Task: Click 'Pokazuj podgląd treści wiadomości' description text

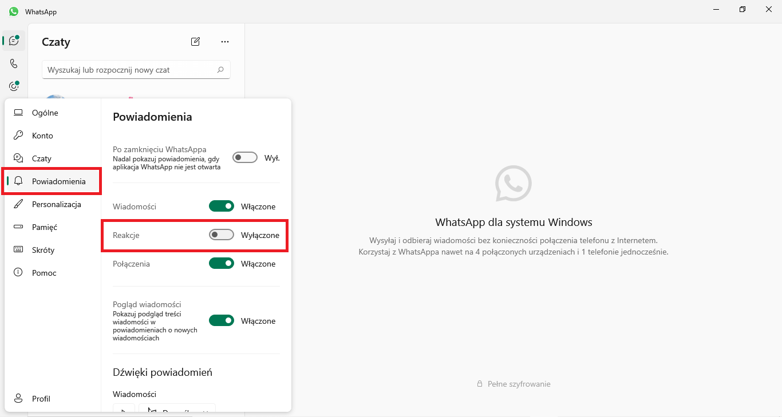Action: 155,325
